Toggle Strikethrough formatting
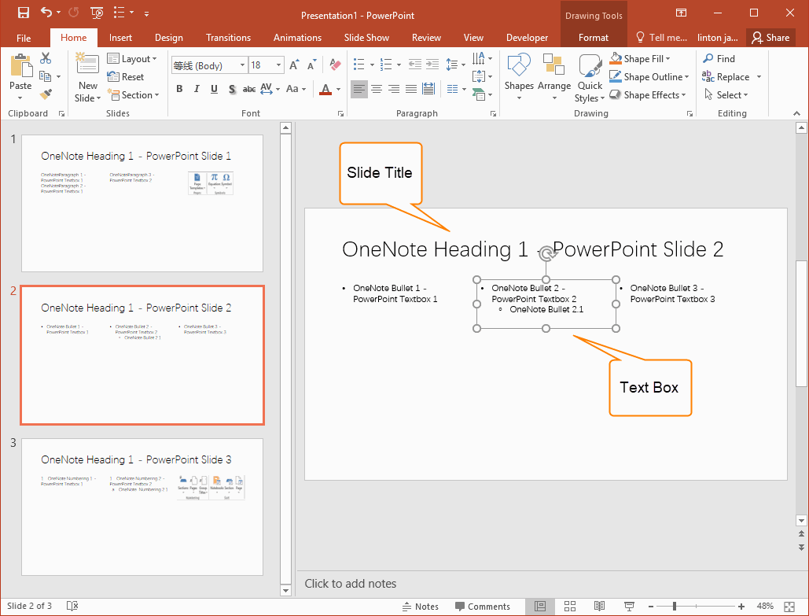The image size is (809, 616). pyautogui.click(x=249, y=89)
